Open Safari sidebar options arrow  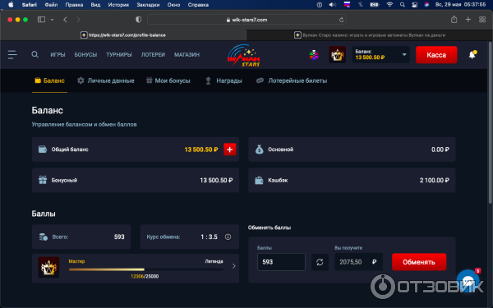53,20
